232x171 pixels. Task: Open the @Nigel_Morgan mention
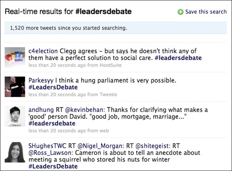pyautogui.click(x=100, y=146)
